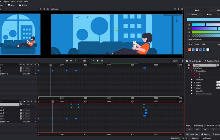Toggle the record dot for translation
220x140 pixels.
click(x=192, y=71)
